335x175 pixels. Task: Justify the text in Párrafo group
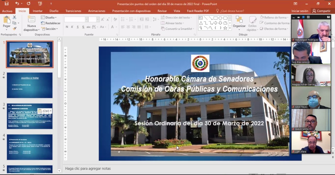point(139,27)
